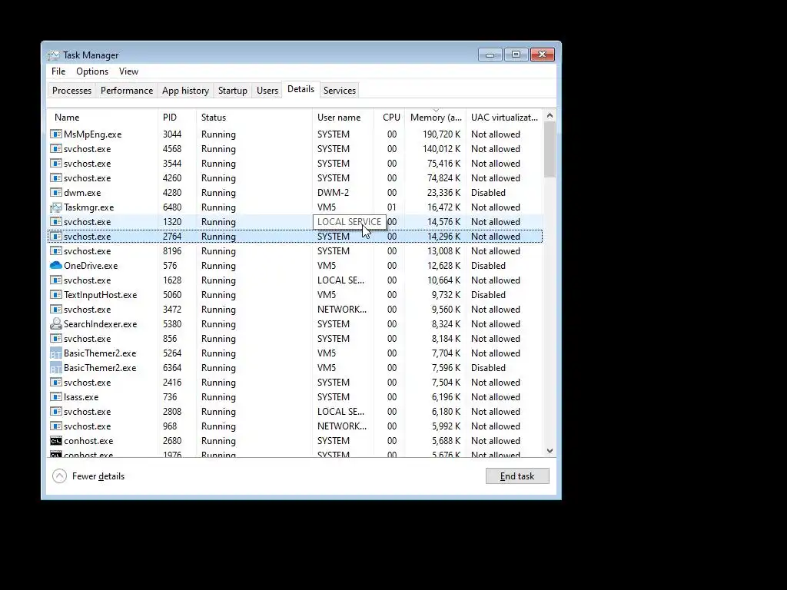Click icon of BasicThemer2.exe PID 6364
787x590 pixels.
[55, 368]
